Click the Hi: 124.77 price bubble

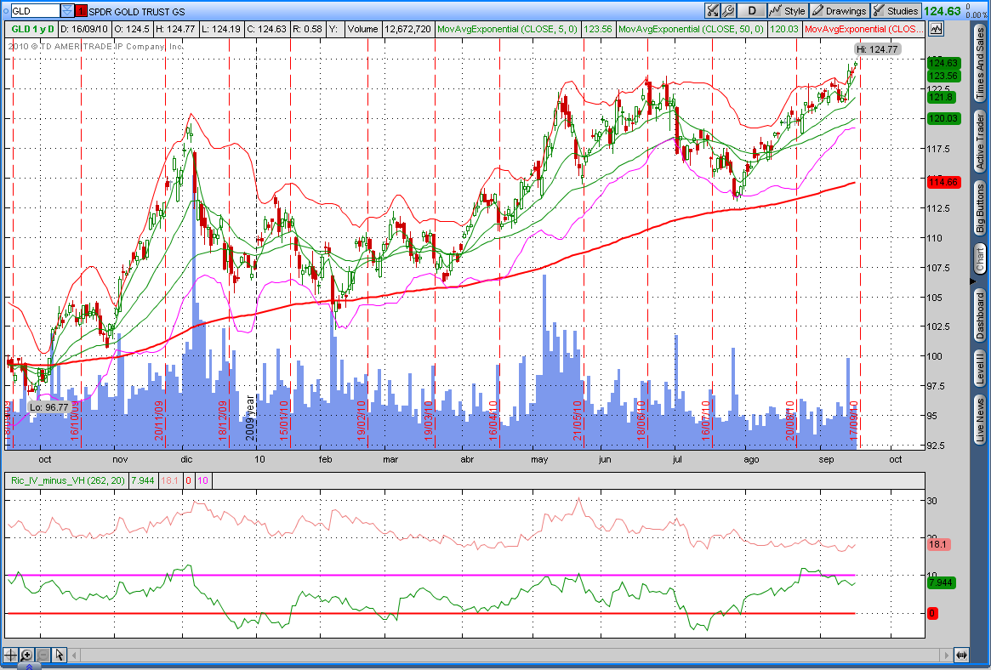877,49
